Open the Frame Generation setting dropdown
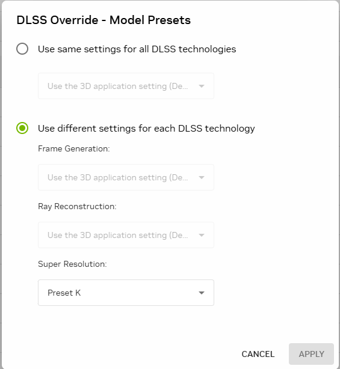This screenshot has height=369, width=340. click(126, 177)
